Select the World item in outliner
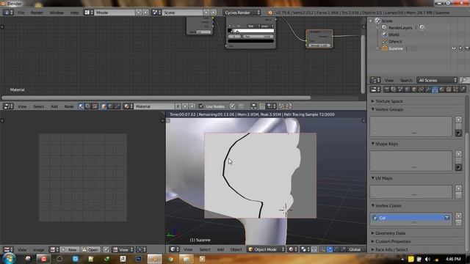Image resolution: width=470 pixels, height=264 pixels. point(394,34)
